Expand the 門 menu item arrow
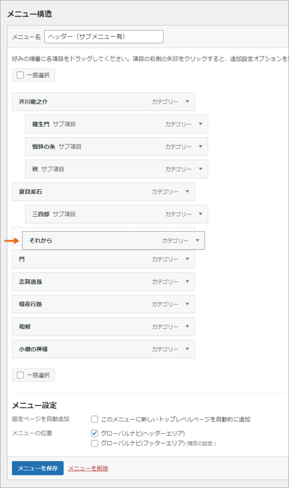The width and height of the screenshot is (289, 488). click(x=187, y=259)
